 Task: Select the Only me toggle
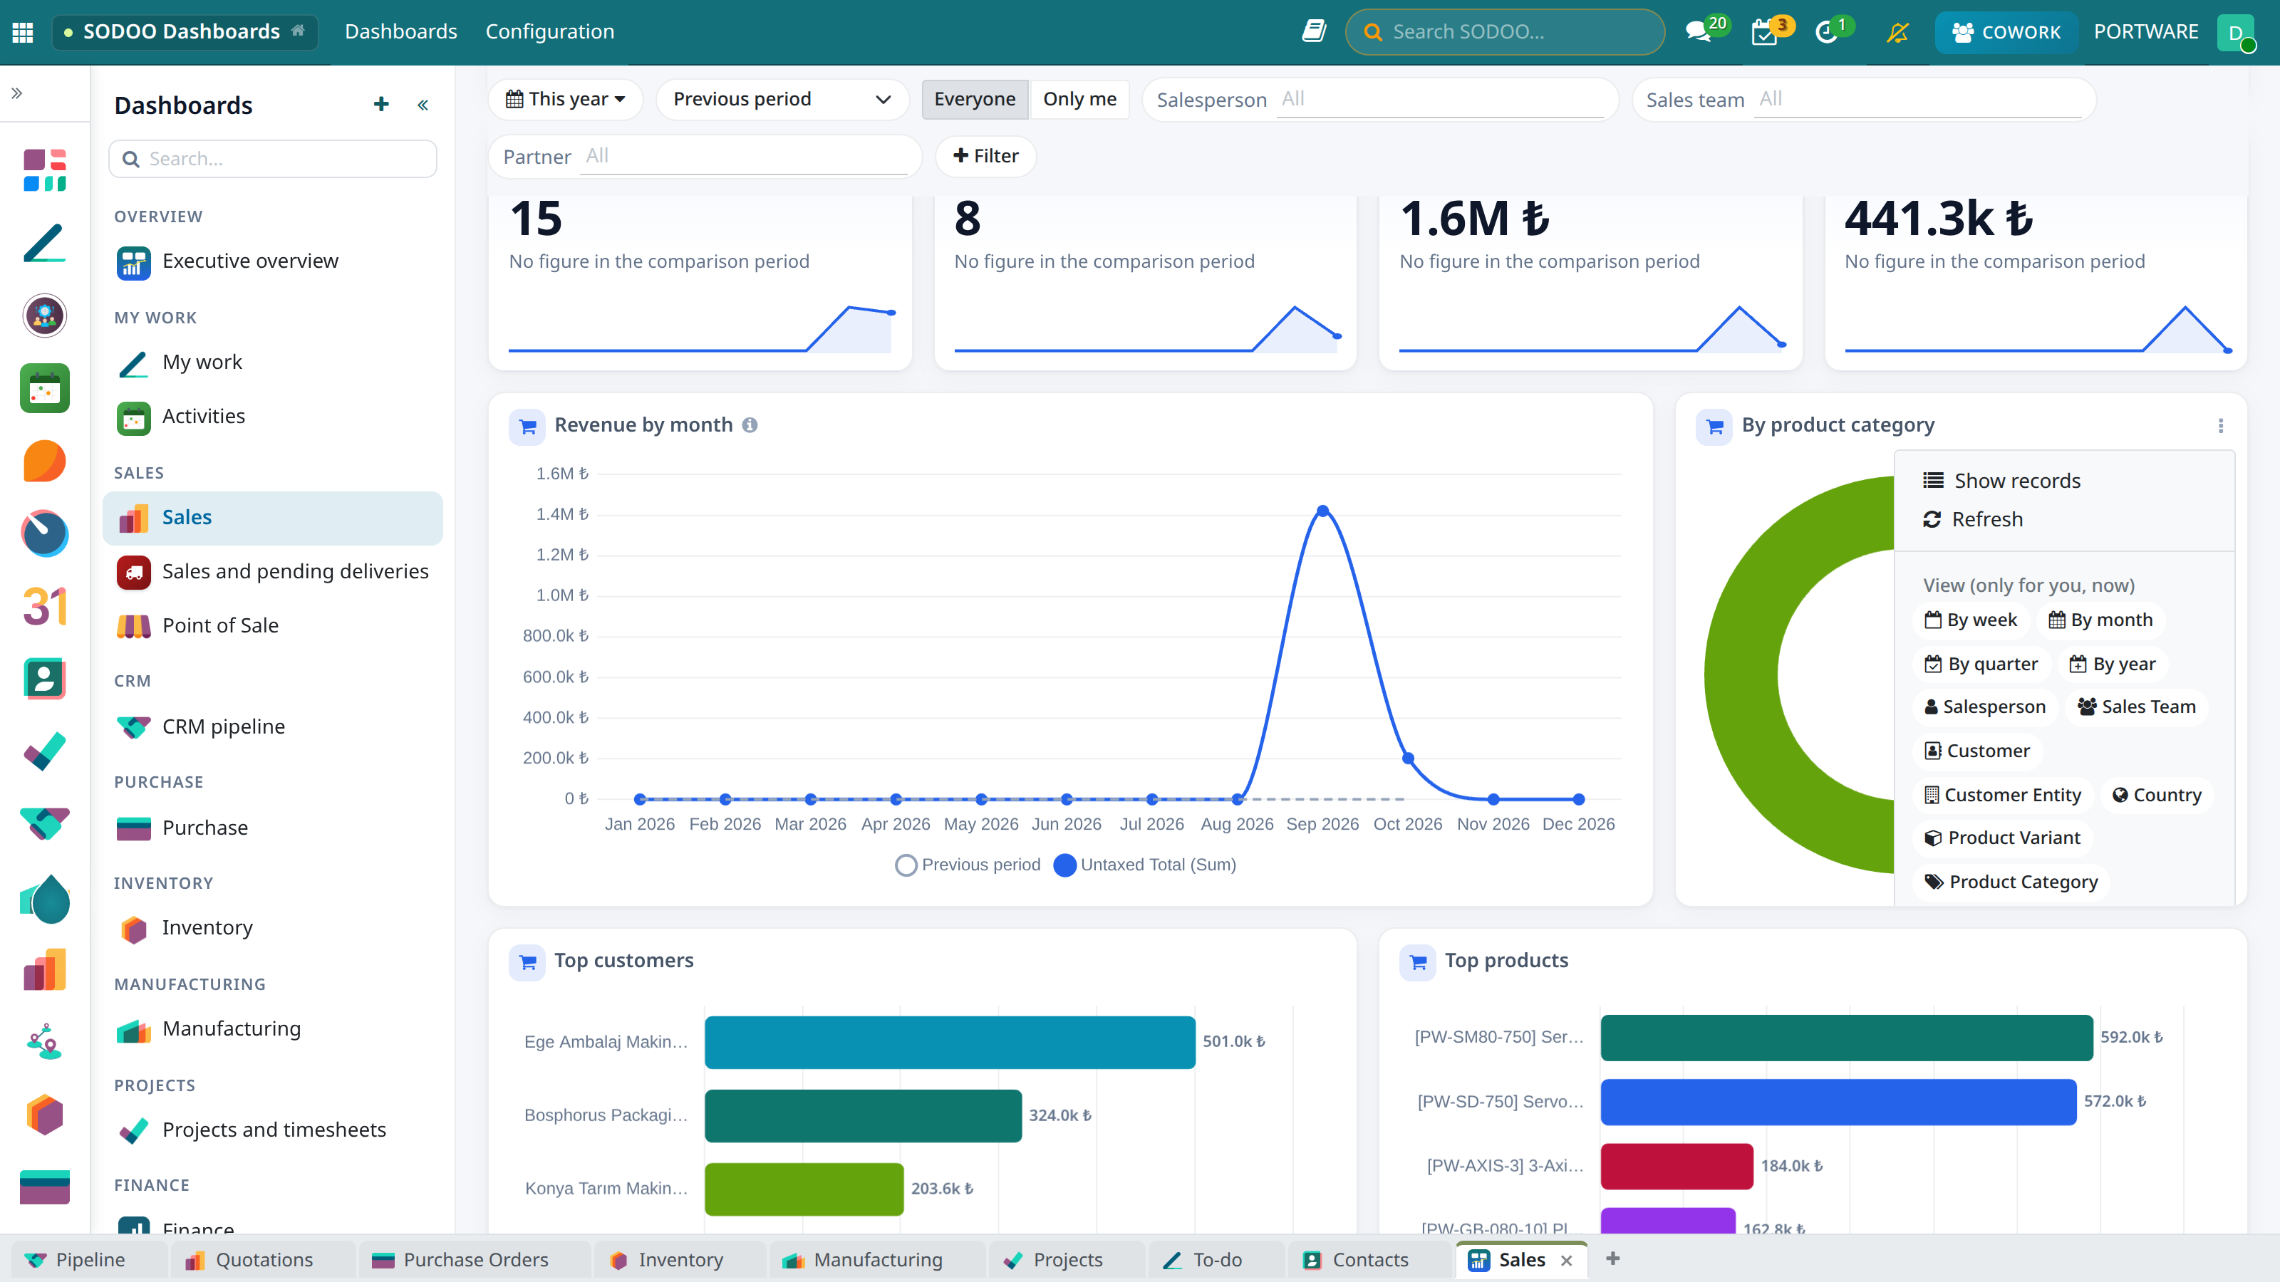coord(1080,99)
